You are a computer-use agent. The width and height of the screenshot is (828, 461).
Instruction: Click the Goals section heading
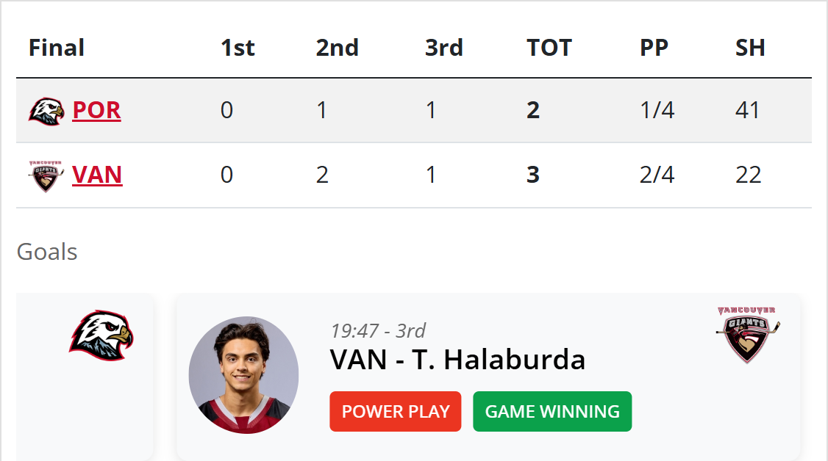point(47,252)
